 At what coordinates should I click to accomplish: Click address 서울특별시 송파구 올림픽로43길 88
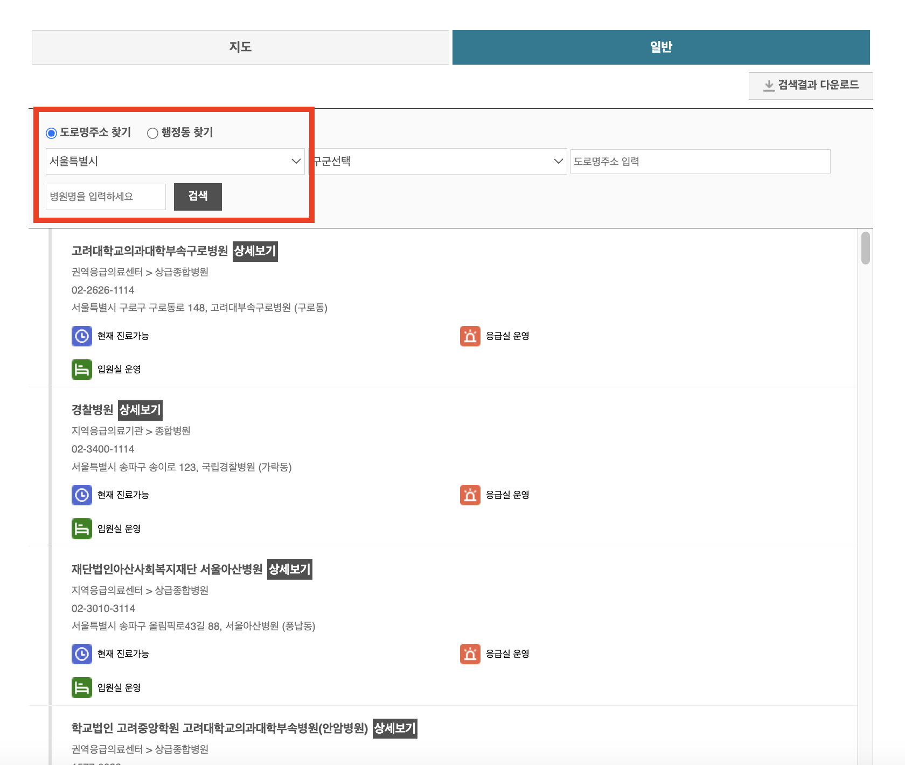[x=193, y=627]
